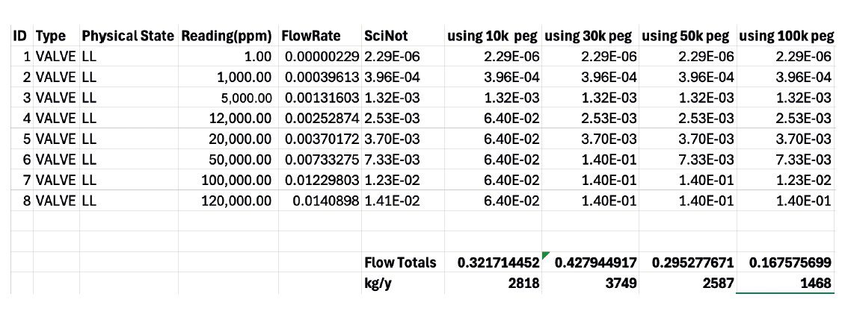The height and width of the screenshot is (329, 845).
Task: Select the SciNot header cell
Action: (384, 36)
